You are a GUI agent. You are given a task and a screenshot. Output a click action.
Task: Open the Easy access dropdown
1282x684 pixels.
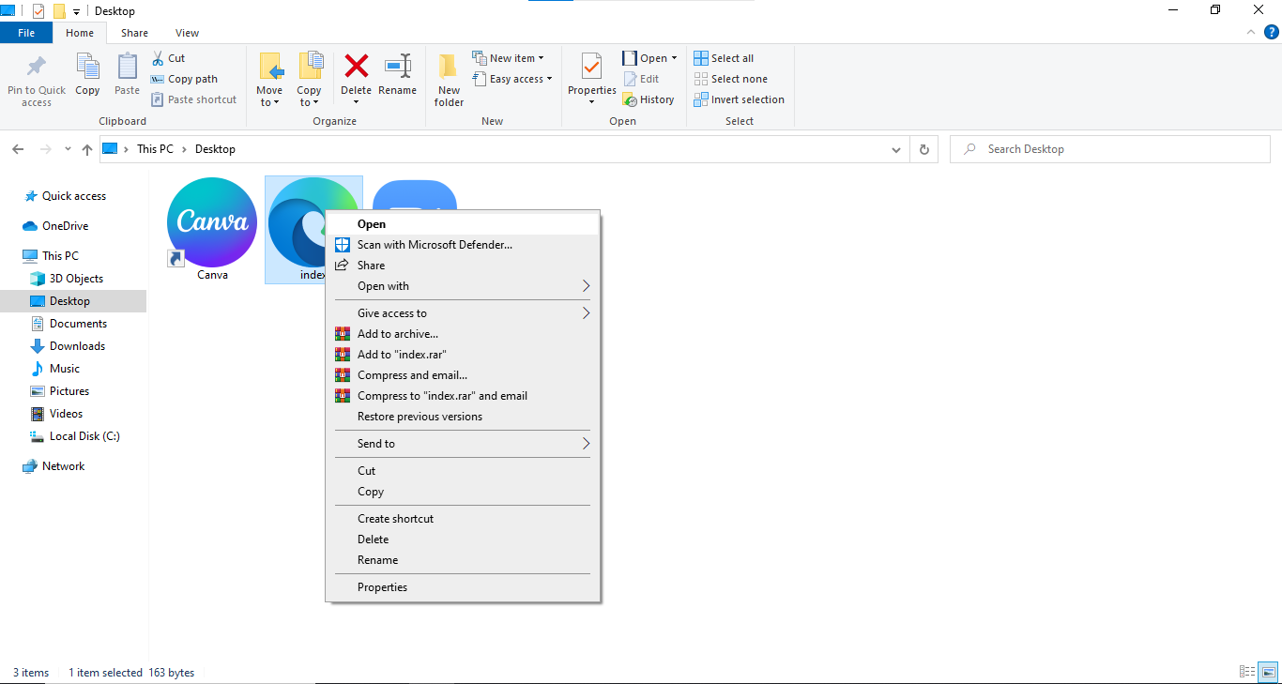(511, 79)
